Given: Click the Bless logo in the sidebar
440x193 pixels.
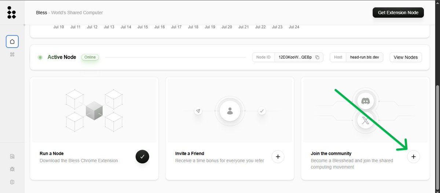Looking at the screenshot, I should (12, 12).
